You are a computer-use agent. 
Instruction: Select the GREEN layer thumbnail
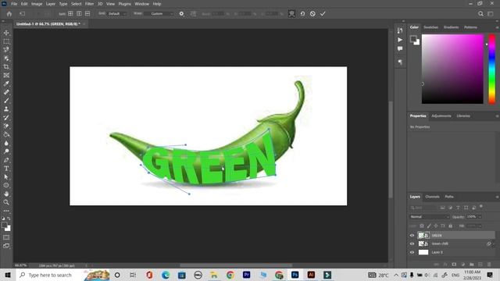pos(421,236)
